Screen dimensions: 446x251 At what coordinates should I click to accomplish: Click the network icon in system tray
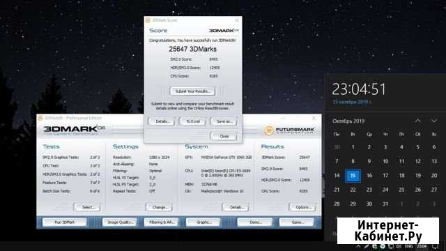coord(392,246)
